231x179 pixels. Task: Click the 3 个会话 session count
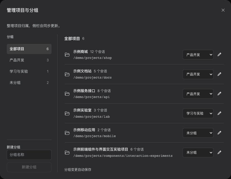click(101, 110)
